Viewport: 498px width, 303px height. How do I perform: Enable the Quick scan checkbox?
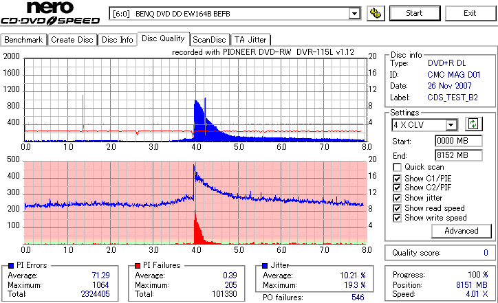(x=397, y=167)
